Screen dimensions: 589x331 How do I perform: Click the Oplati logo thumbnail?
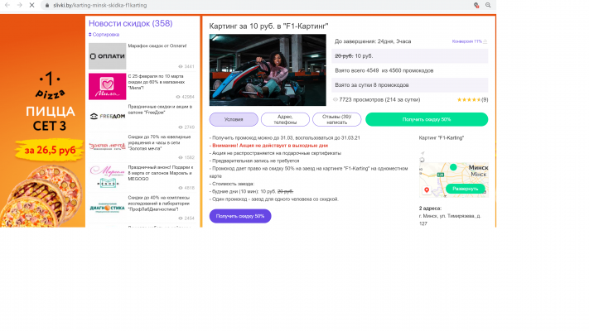point(107,56)
